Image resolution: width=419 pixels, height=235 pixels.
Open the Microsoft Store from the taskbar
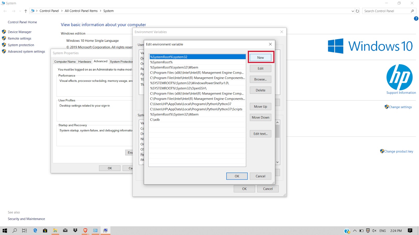45,231
